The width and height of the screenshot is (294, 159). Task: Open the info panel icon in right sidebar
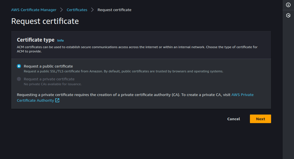[288, 5]
